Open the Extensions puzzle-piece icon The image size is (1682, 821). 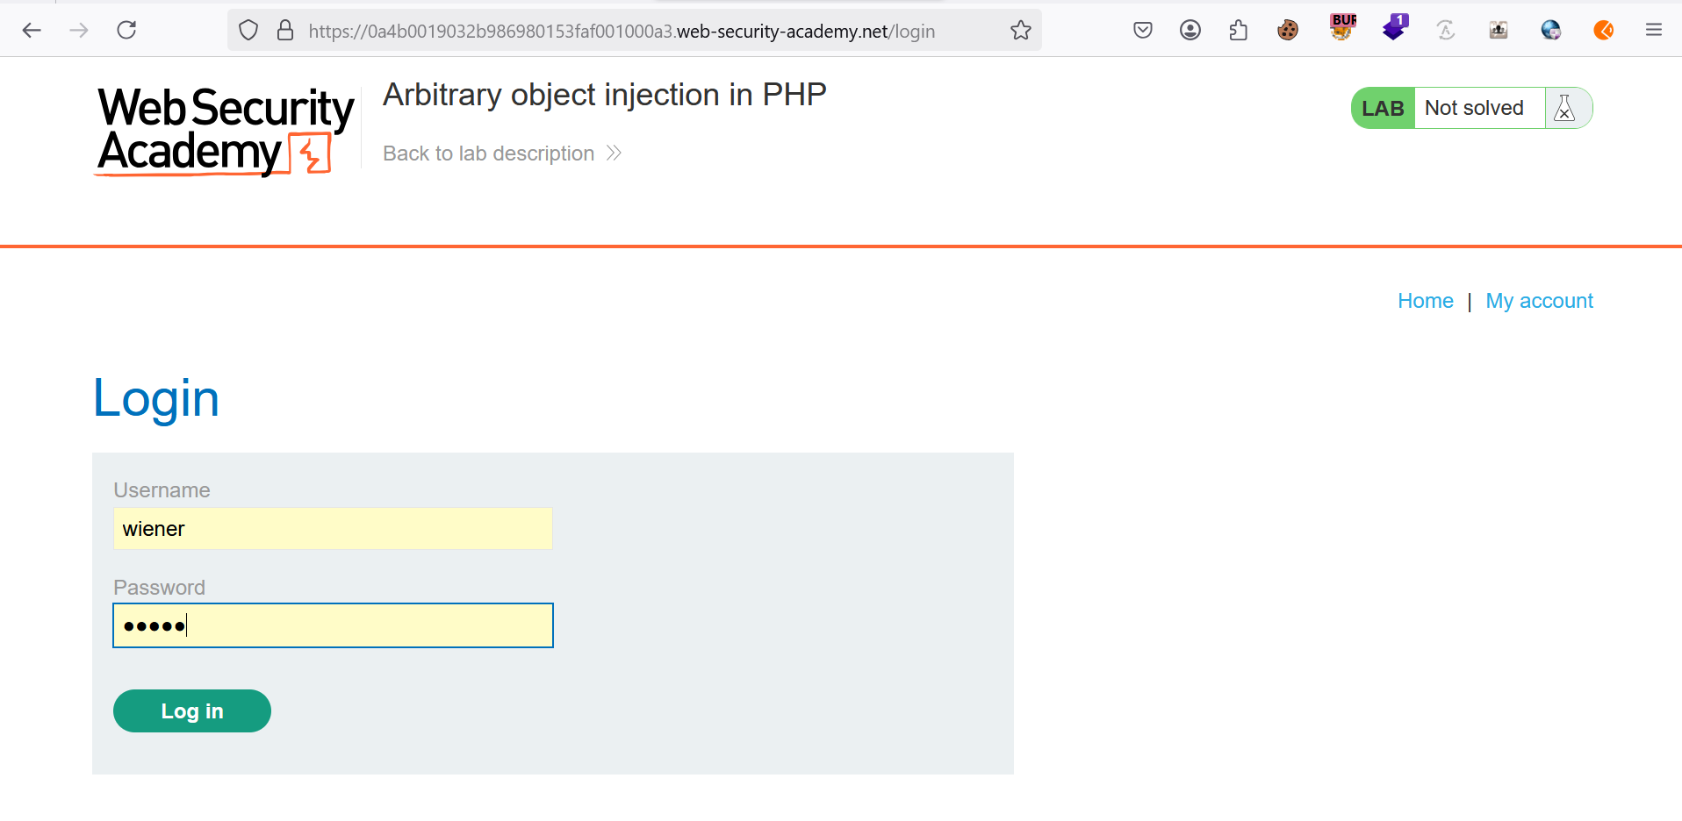click(1238, 31)
